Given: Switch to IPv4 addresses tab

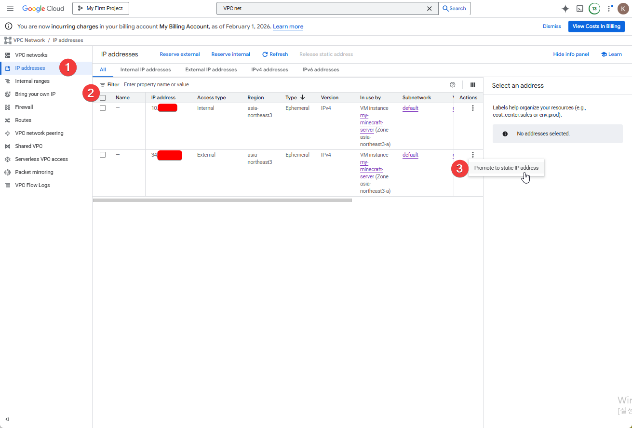Looking at the screenshot, I should [x=269, y=70].
